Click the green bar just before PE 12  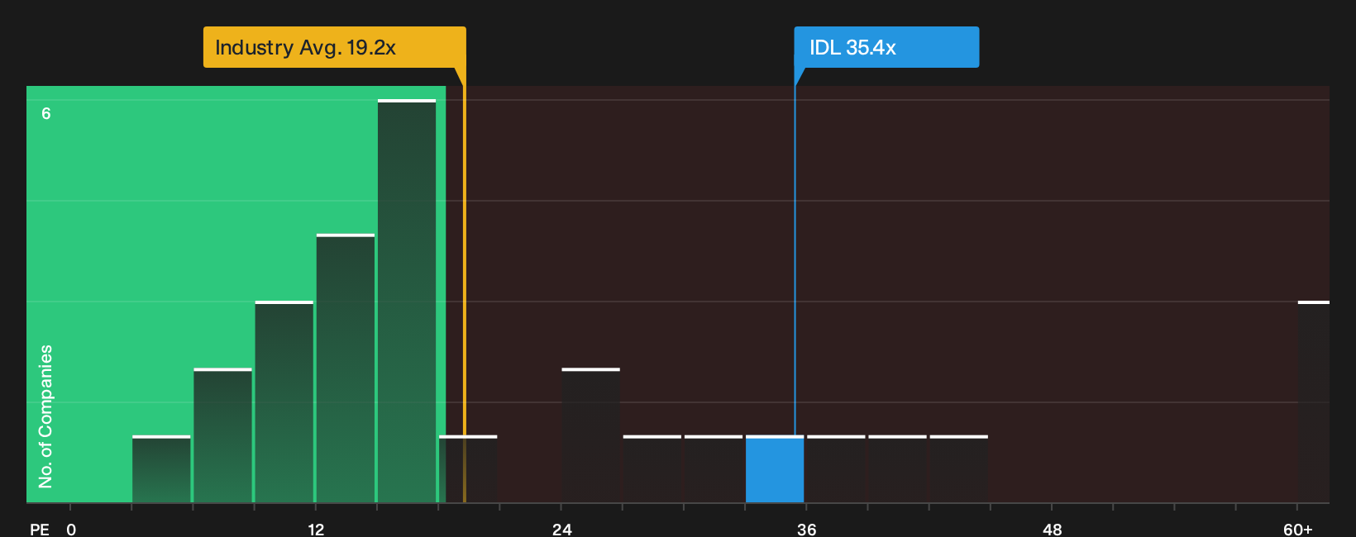[x=284, y=402]
